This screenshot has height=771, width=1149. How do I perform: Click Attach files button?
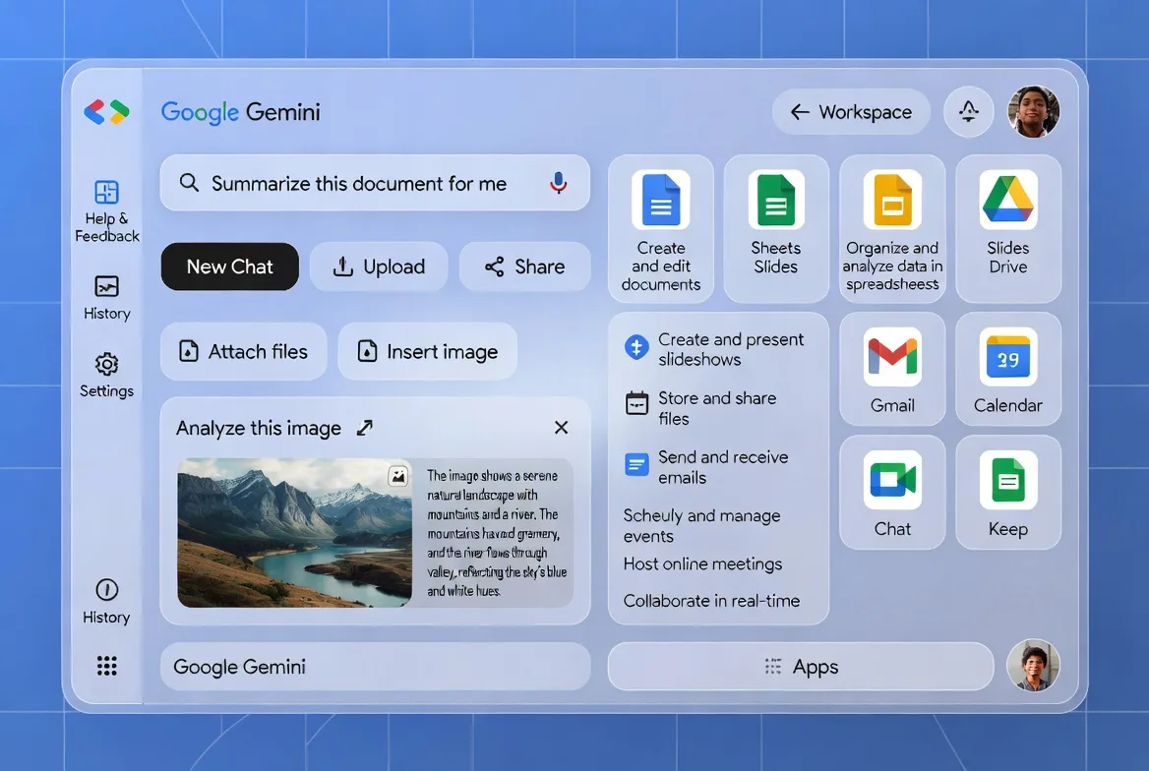tap(243, 351)
